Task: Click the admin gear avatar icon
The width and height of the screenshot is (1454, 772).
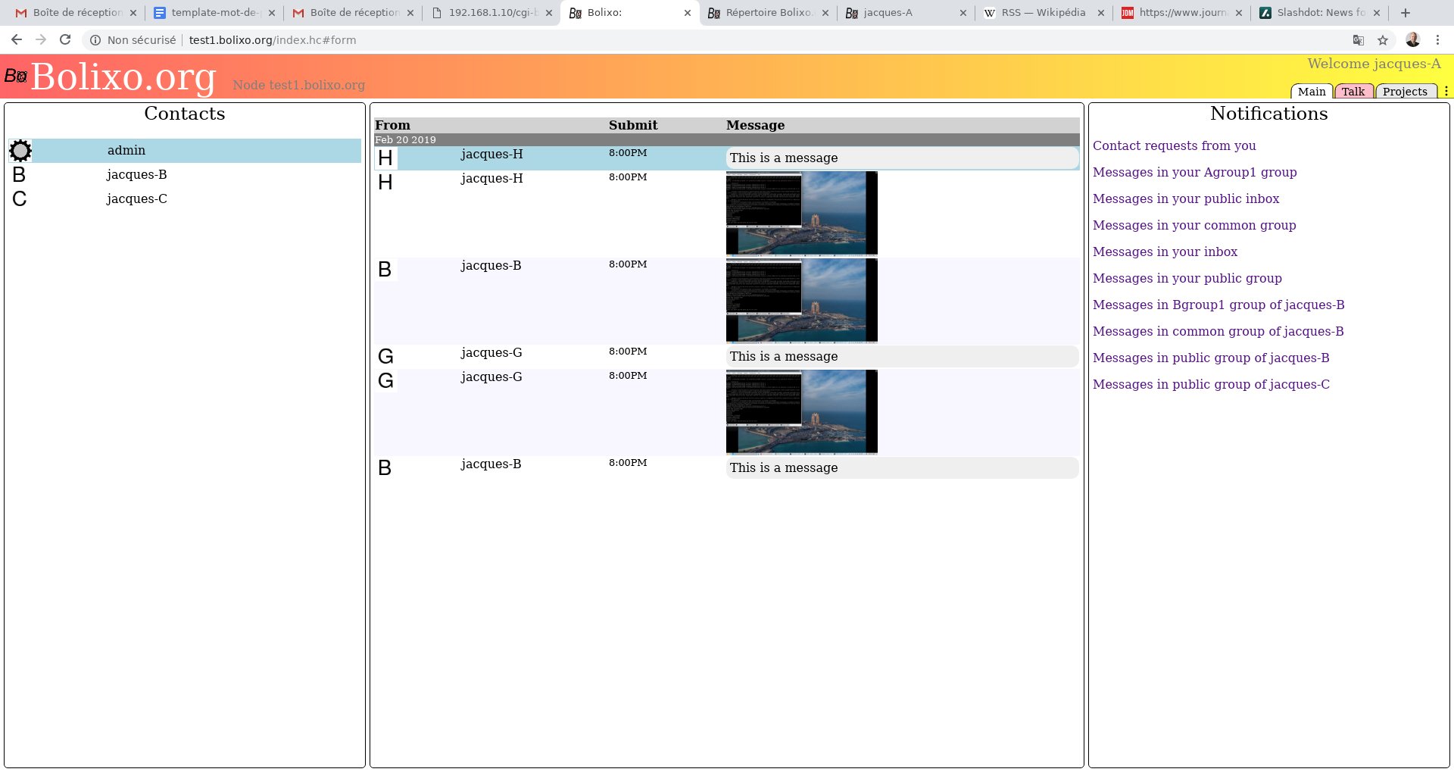Action: click(20, 151)
